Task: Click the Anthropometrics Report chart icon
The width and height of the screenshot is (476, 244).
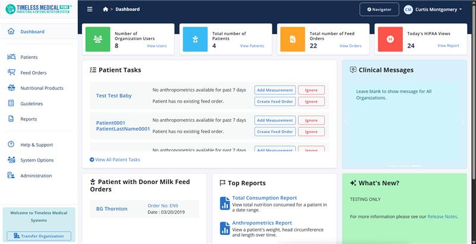Action: (x=225, y=228)
